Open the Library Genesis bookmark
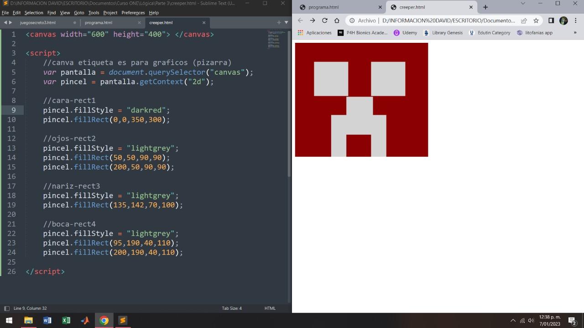584x328 pixels. click(x=443, y=33)
